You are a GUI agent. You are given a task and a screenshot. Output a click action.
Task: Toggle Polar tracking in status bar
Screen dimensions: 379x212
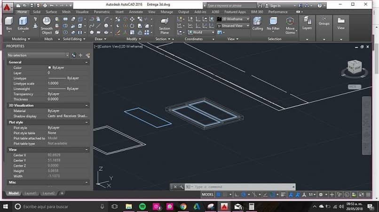(x=244, y=194)
